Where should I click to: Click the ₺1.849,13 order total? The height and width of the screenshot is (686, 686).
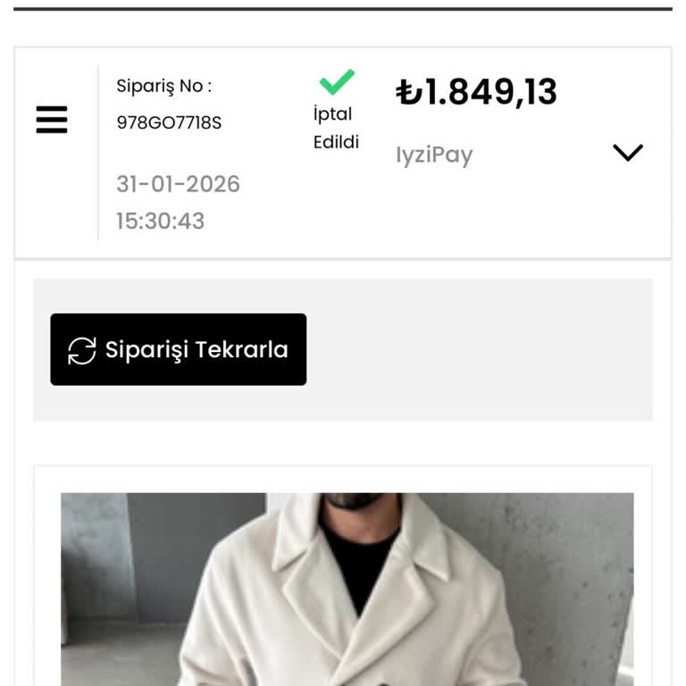point(476,92)
